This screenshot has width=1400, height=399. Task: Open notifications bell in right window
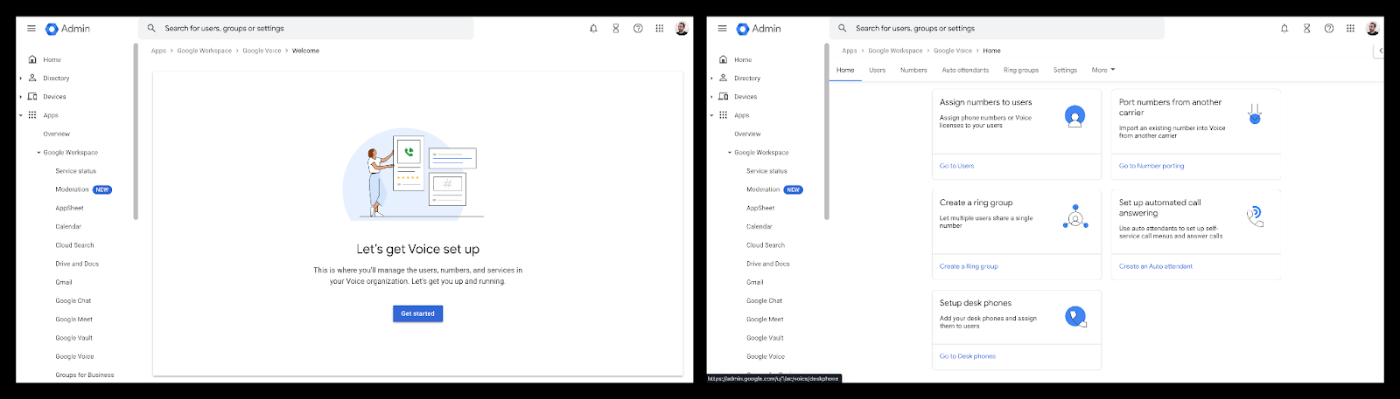point(1284,29)
